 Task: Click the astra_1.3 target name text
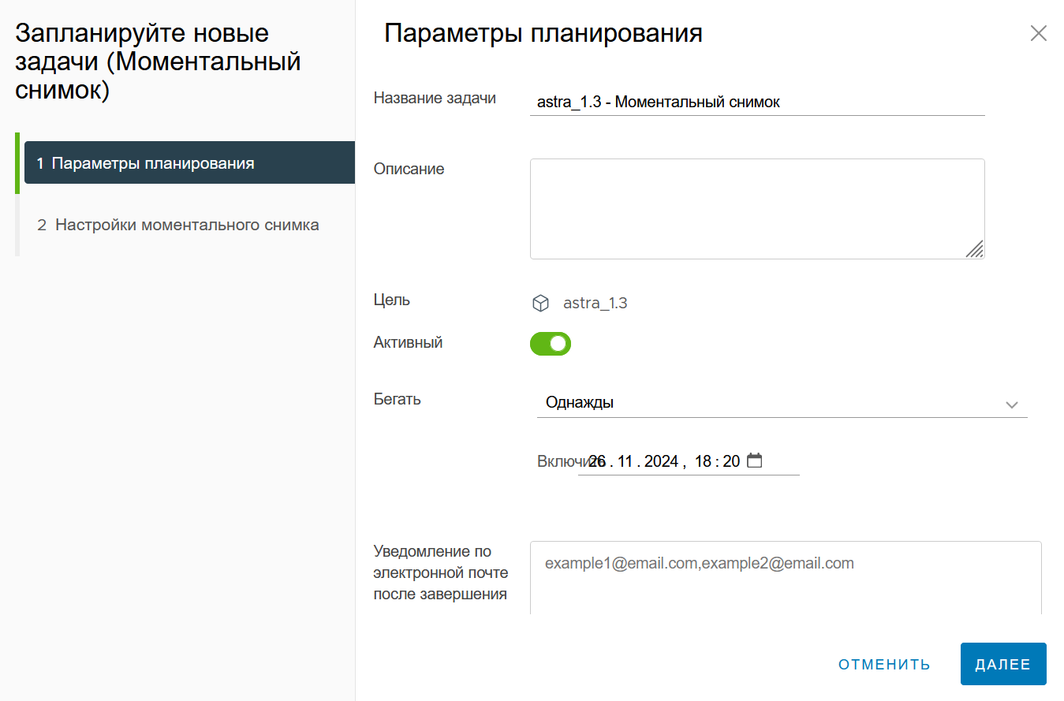pyautogui.click(x=595, y=303)
